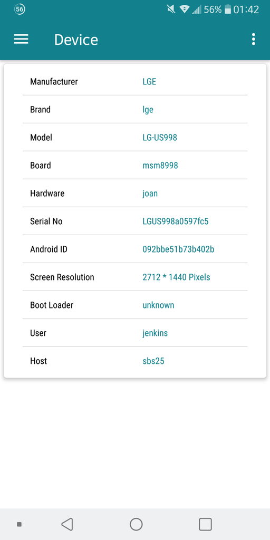
Task: Tap the serial number LGUS998a0597fc5
Action: click(176, 221)
